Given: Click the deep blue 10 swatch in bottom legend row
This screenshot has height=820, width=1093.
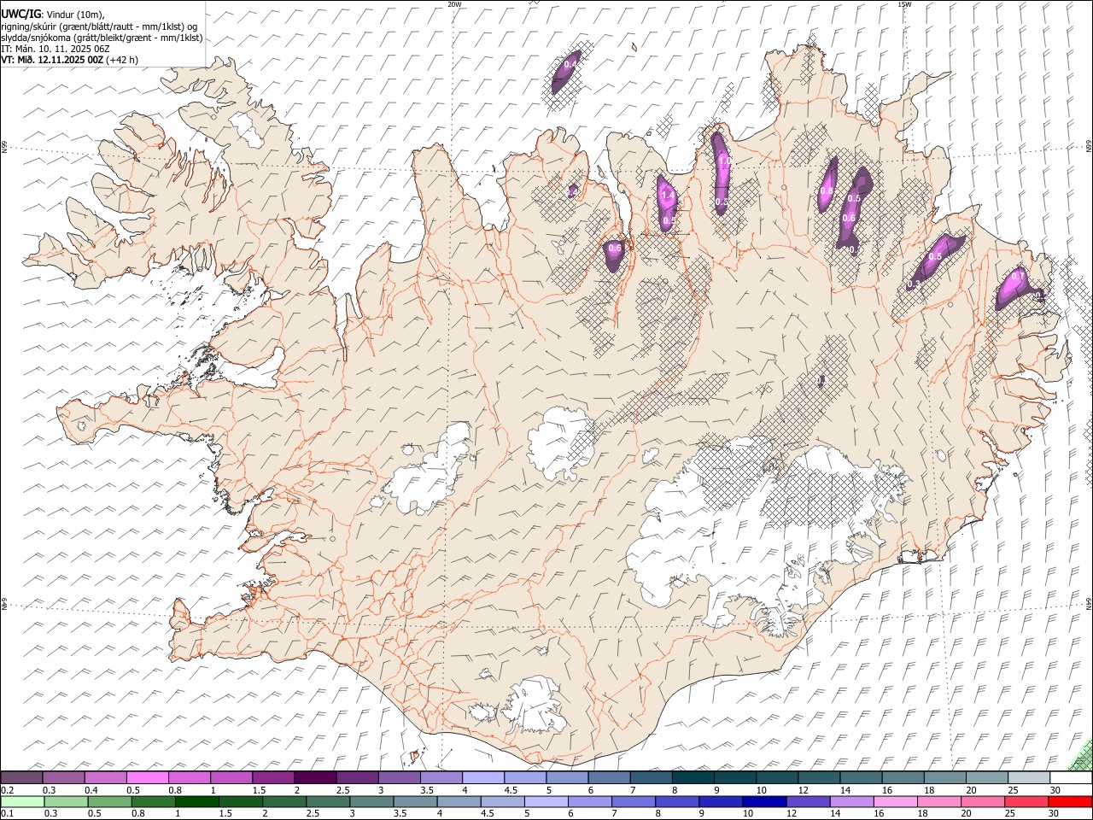Looking at the screenshot, I should (x=764, y=801).
